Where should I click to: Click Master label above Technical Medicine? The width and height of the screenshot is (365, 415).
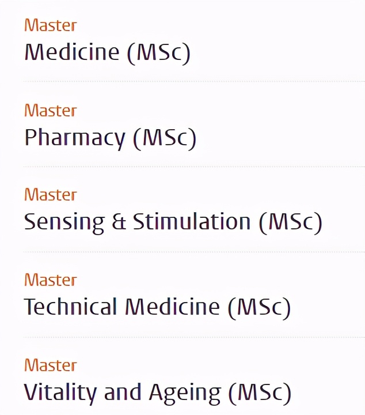(50, 280)
